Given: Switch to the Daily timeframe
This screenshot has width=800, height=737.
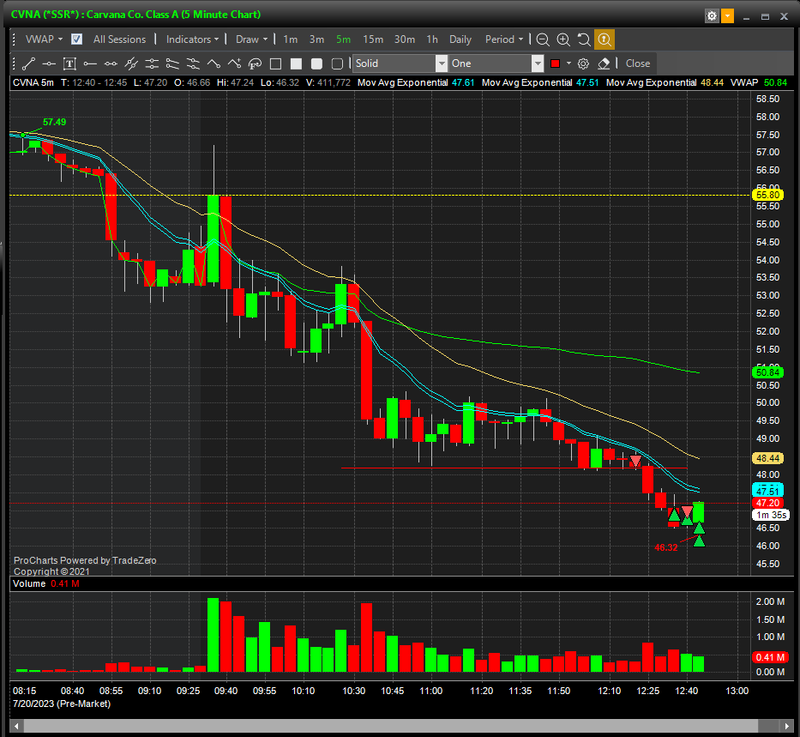Looking at the screenshot, I should (460, 39).
